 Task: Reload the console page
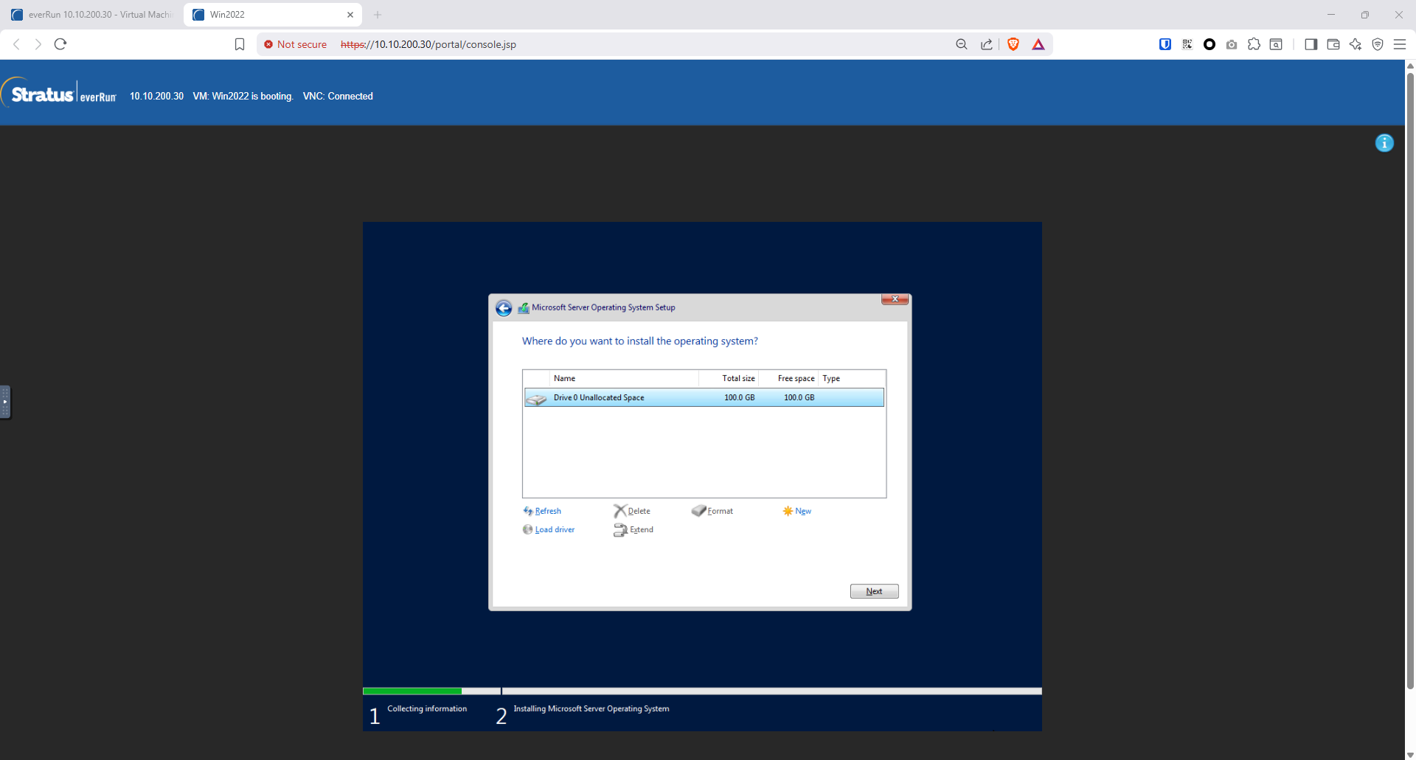(60, 44)
